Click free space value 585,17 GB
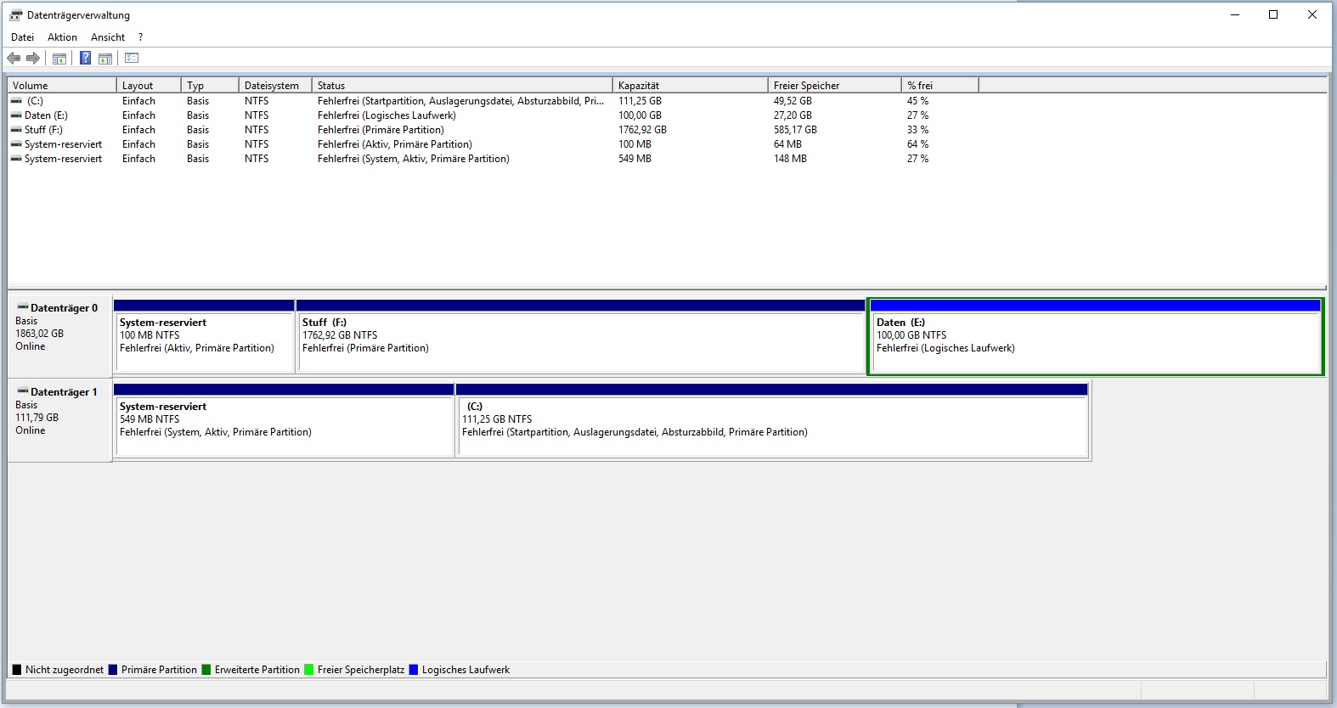This screenshot has width=1337, height=708. 795,130
